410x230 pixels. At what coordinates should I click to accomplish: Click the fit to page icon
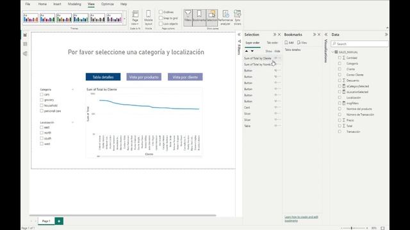(x=382, y=228)
